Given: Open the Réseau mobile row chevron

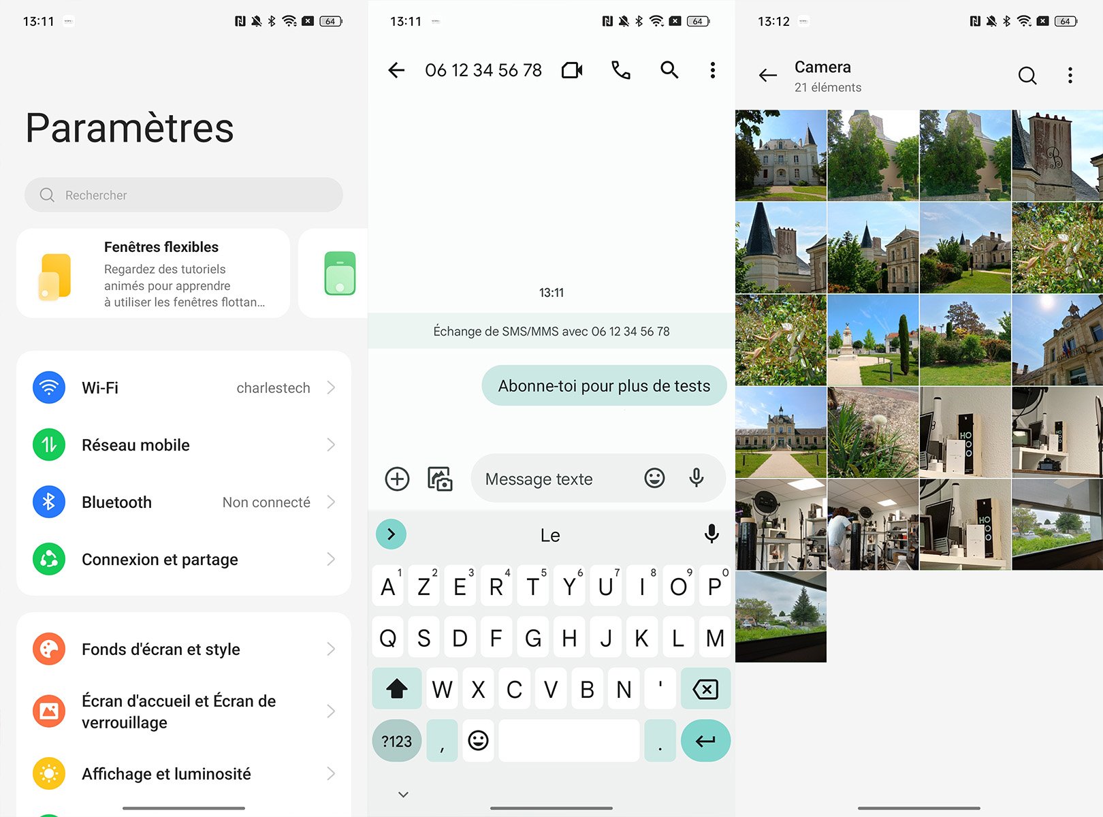Looking at the screenshot, I should tap(331, 445).
